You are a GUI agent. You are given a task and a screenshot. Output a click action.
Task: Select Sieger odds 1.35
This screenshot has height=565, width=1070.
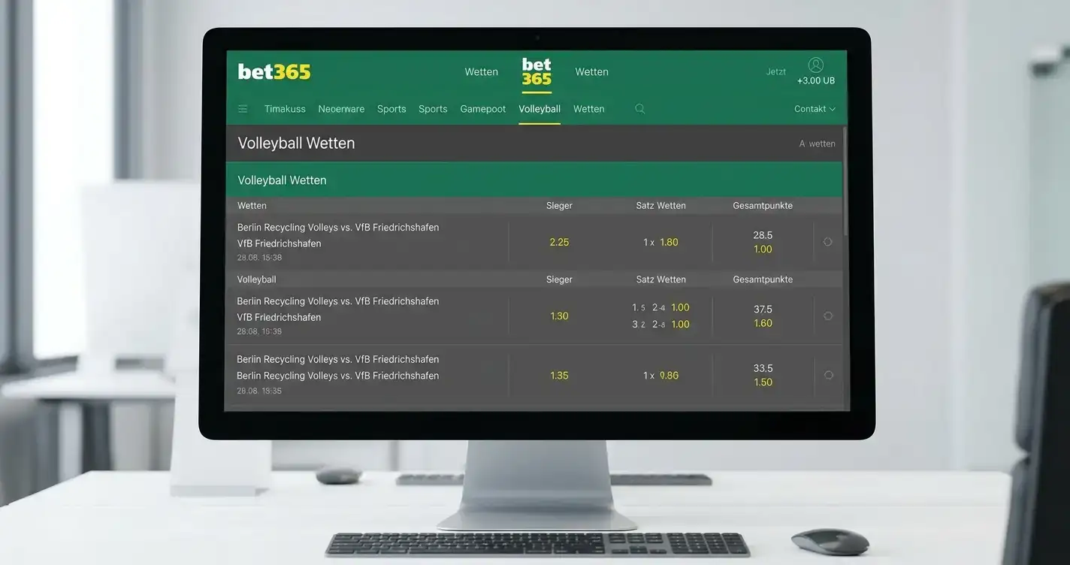559,376
